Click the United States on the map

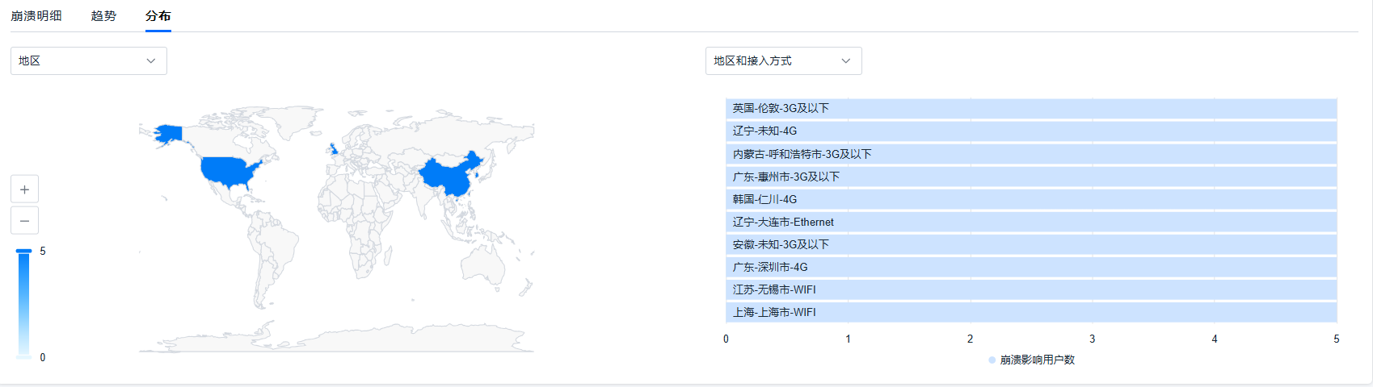point(229,171)
